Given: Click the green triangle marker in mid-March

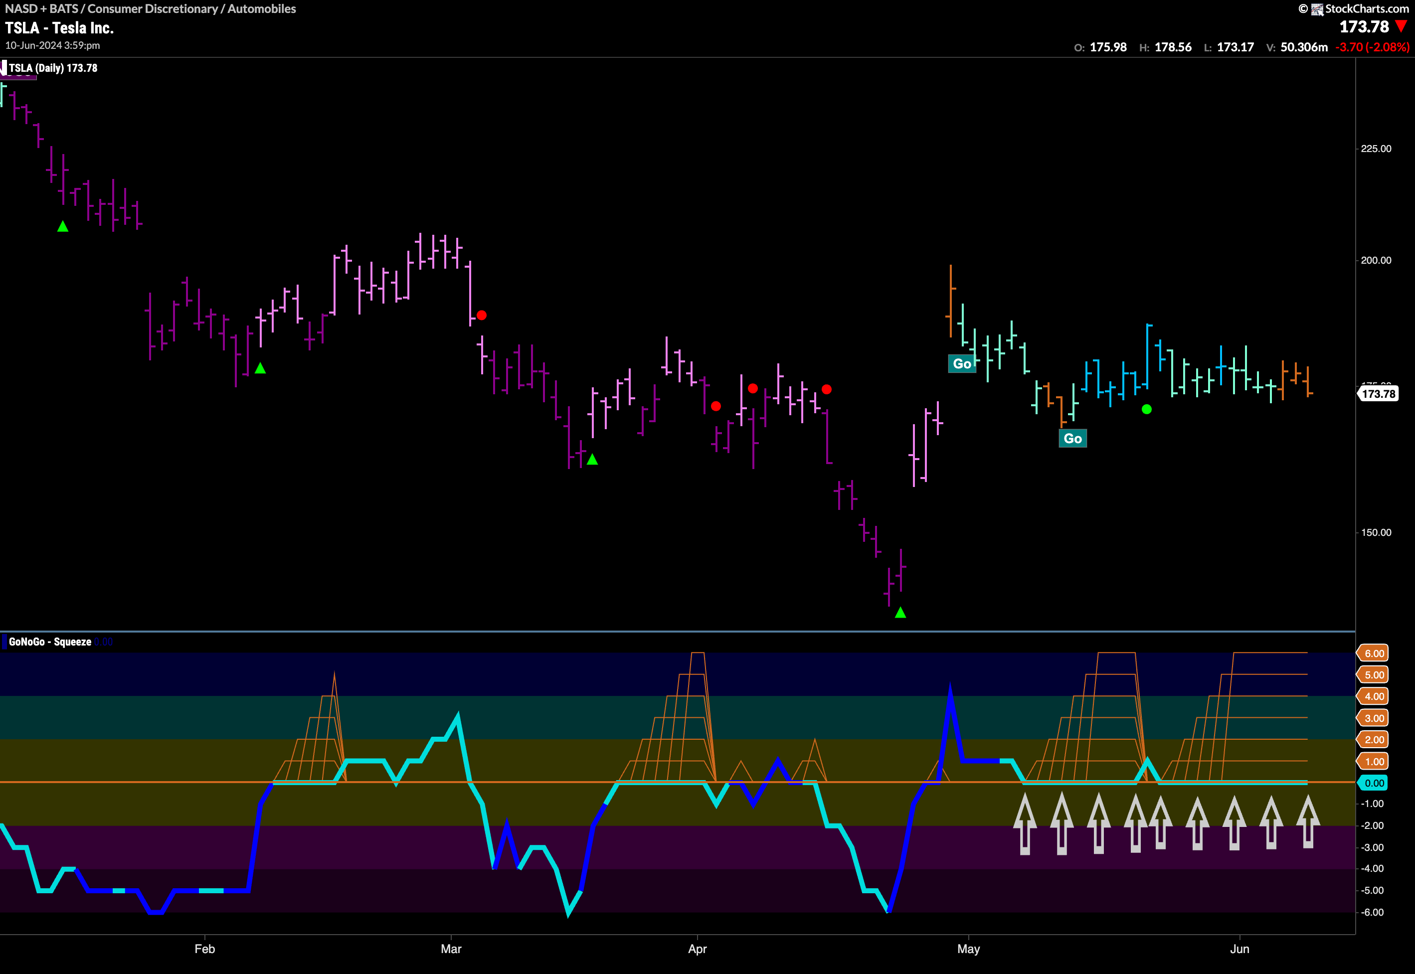Looking at the screenshot, I should pyautogui.click(x=592, y=460).
